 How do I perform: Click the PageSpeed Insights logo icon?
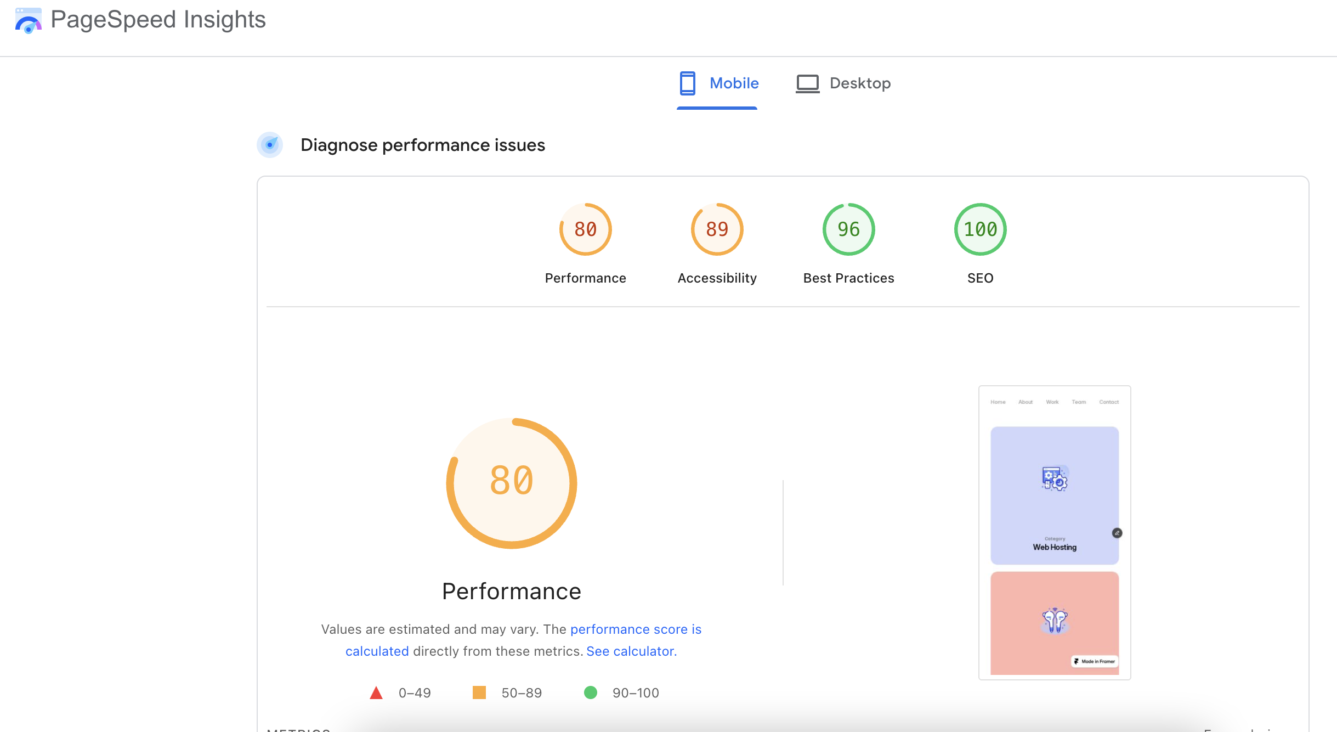28,20
